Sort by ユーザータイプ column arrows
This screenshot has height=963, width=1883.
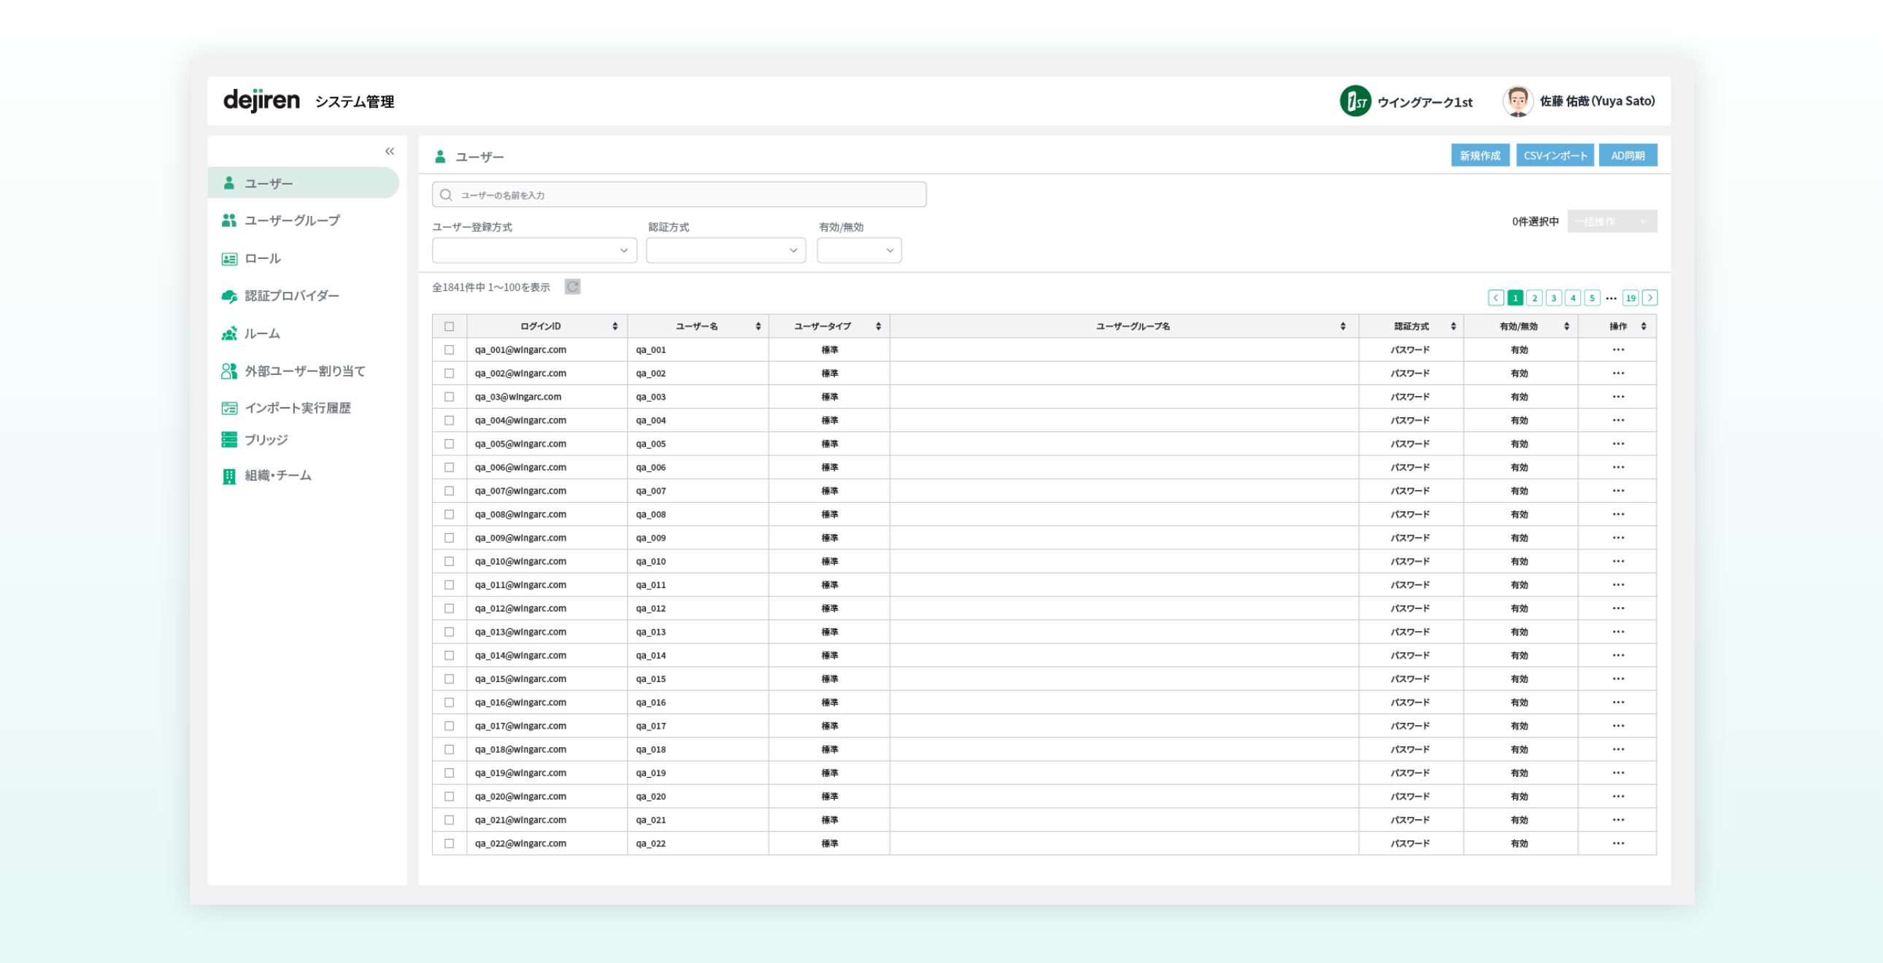click(878, 327)
